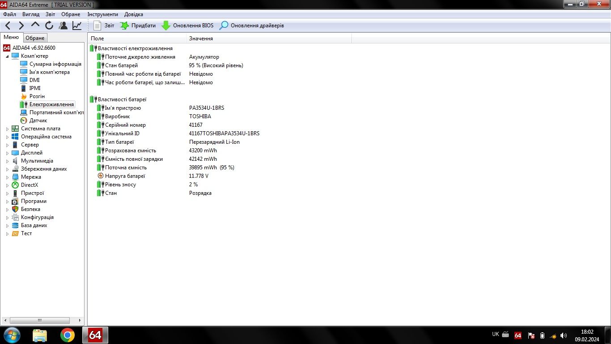The width and height of the screenshot is (611, 344).
Task: Expand the Мережа tree node
Action: (x=7, y=177)
